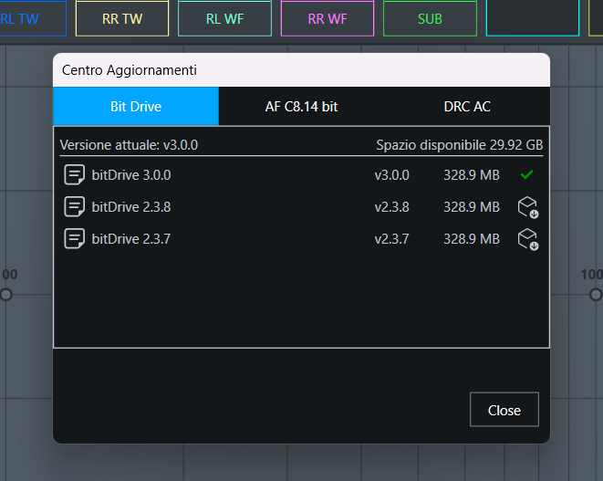This screenshot has height=481, width=603.
Task: Click the green checkmark for bitDrive 3.0.0
Action: [526, 175]
